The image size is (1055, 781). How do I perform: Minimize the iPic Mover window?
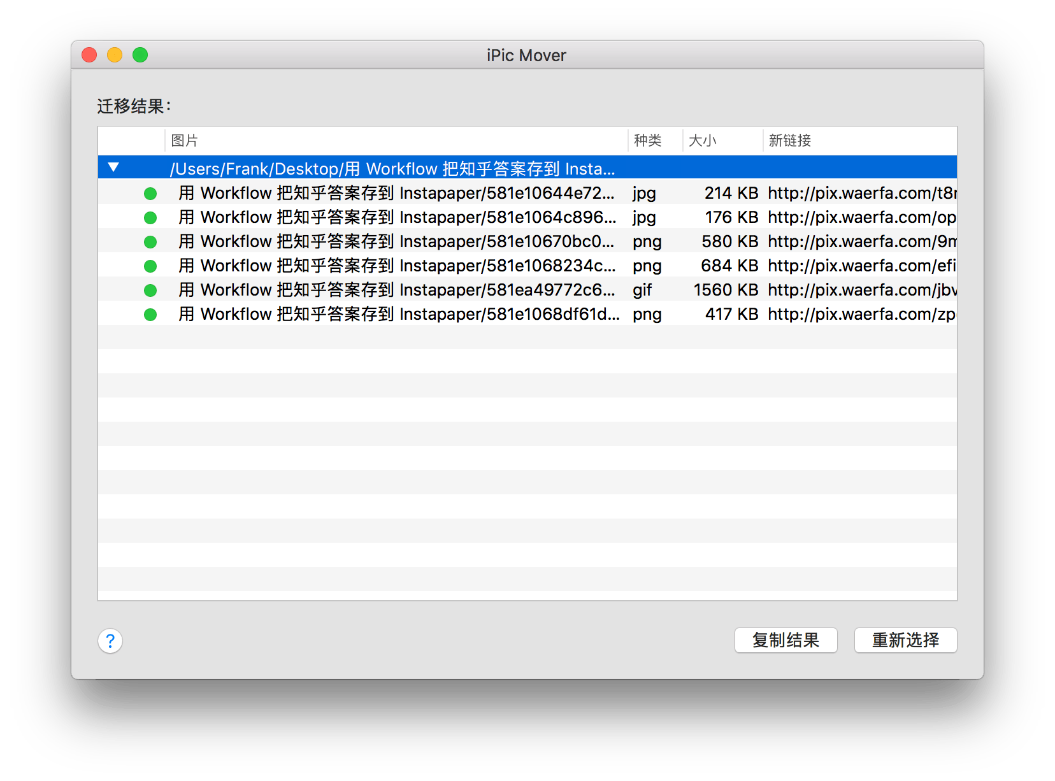coord(115,55)
